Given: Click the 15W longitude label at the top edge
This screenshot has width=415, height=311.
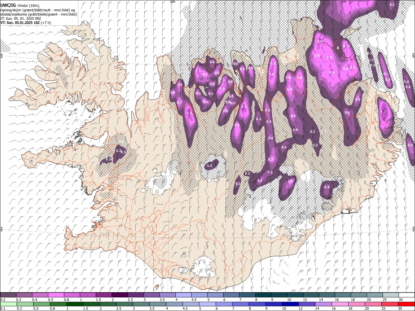Looking at the screenshot, I should [x=344, y=2].
